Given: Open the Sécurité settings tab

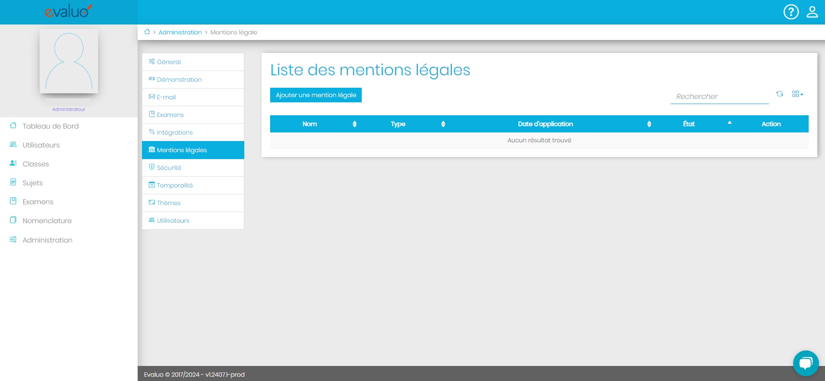Looking at the screenshot, I should click(169, 168).
